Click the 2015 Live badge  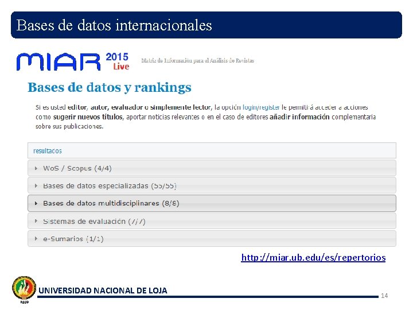[118, 61]
